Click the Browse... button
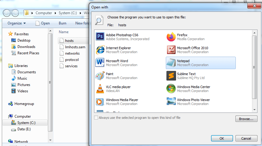 (246, 119)
